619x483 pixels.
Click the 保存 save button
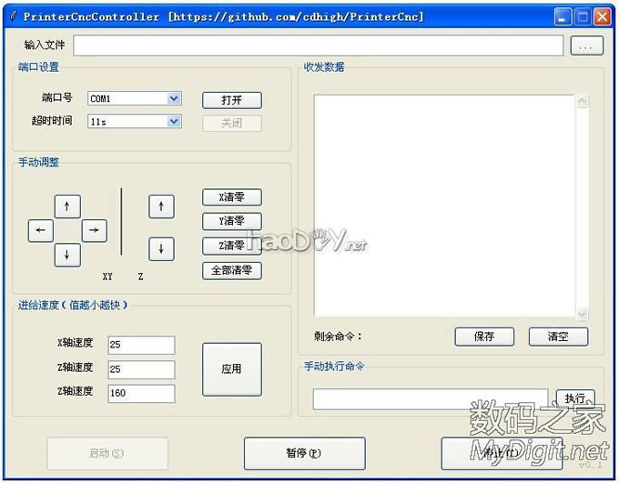(484, 337)
